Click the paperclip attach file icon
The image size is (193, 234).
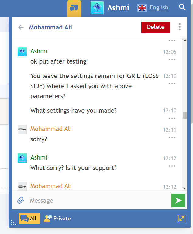pos(21,200)
